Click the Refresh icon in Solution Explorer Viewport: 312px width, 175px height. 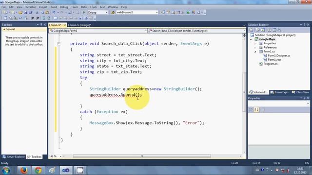[x=263, y=30]
